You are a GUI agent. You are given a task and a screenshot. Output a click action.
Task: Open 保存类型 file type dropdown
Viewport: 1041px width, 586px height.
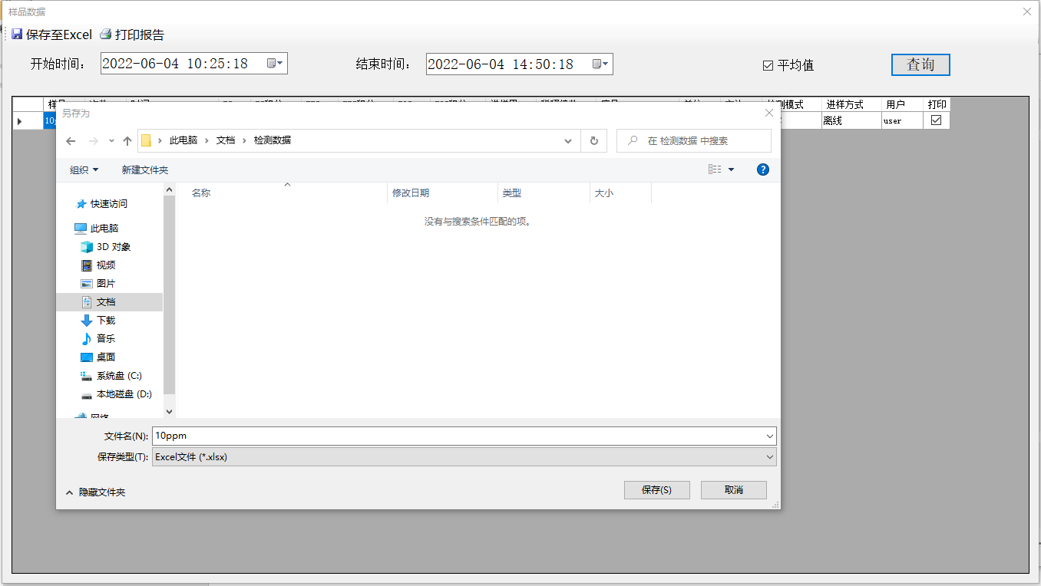[464, 456]
